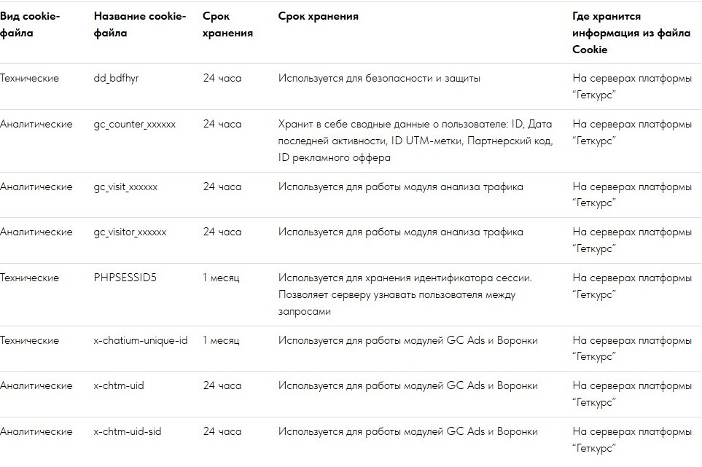Click "1 месяц" in the PHPSESSID5 row
Image resolution: width=702 pixels, height=467 pixels.
point(221,278)
